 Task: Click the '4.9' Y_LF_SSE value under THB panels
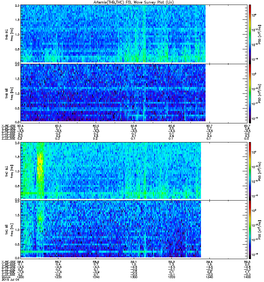(58, 136)
